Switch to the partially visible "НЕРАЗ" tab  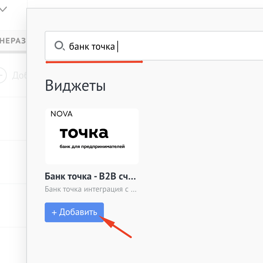coord(13,41)
